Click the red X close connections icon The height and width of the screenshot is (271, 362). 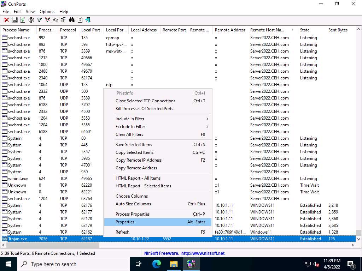(6, 20)
